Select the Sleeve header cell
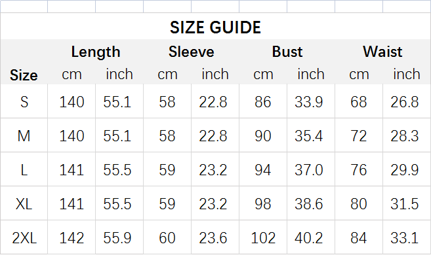431x255 pixels. click(x=192, y=52)
